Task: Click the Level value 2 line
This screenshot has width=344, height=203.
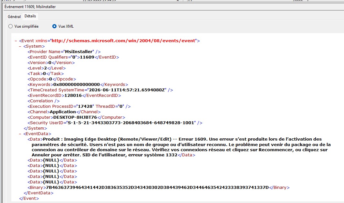Action: 47,68
